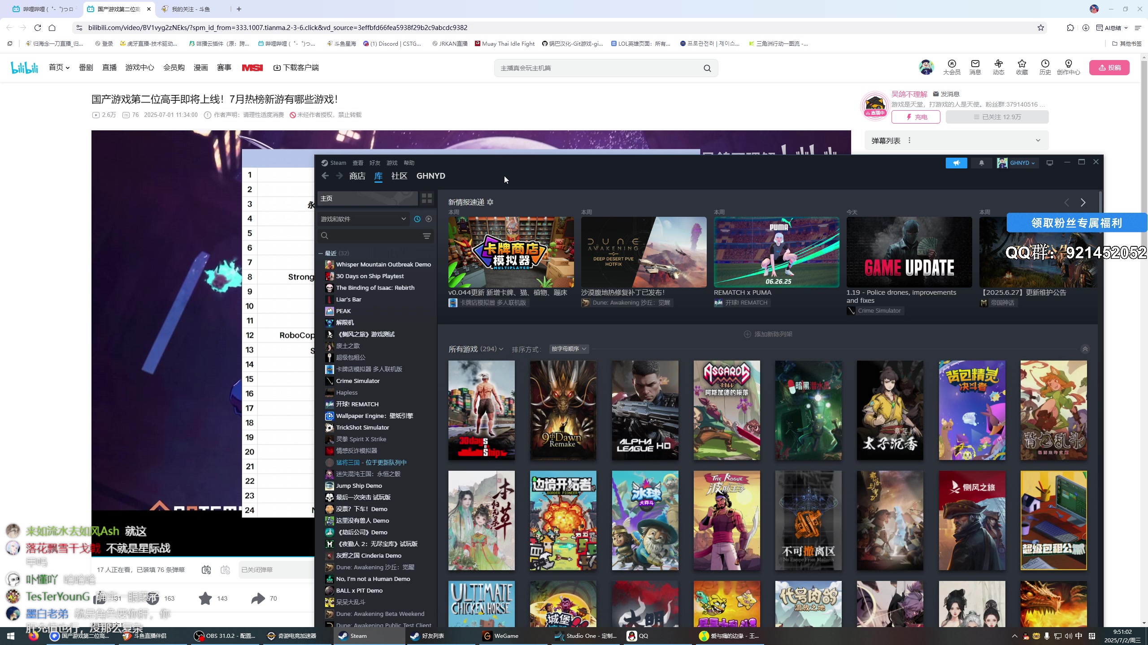Open Bilibili messages icon
The width and height of the screenshot is (1148, 645).
click(x=975, y=67)
